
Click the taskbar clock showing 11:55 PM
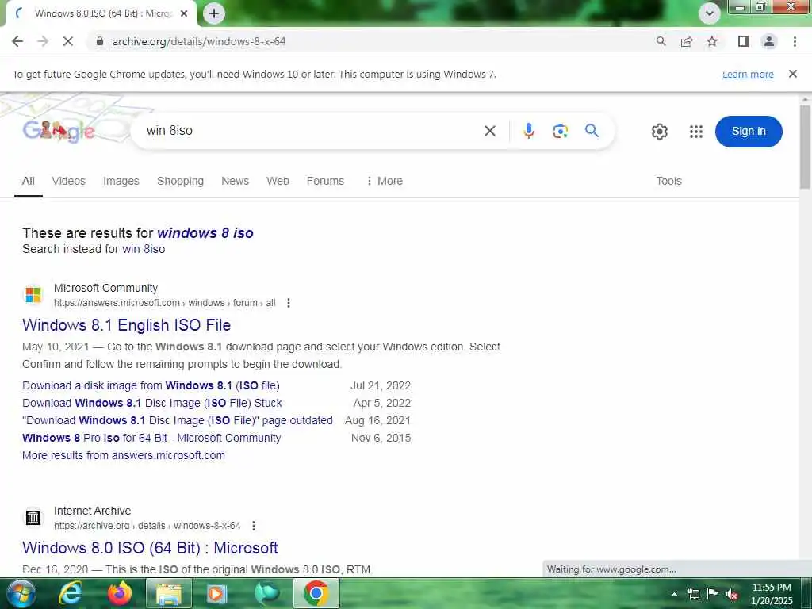(772, 594)
